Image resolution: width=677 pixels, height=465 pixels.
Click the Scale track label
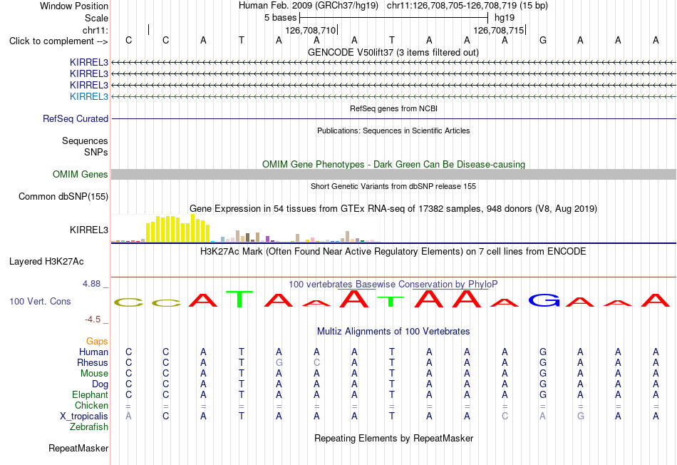(x=96, y=18)
